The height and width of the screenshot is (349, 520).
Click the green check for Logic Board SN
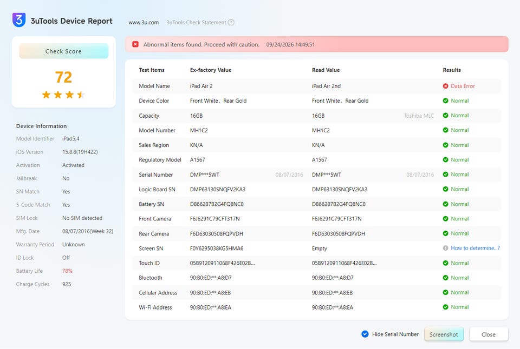[445, 189]
